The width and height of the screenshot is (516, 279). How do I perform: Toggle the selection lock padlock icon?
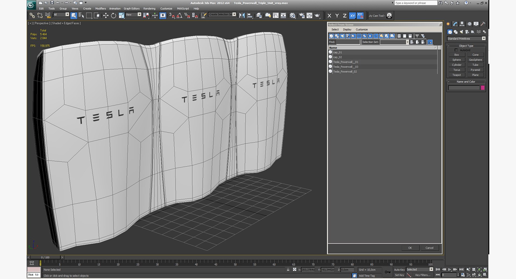[288, 270]
